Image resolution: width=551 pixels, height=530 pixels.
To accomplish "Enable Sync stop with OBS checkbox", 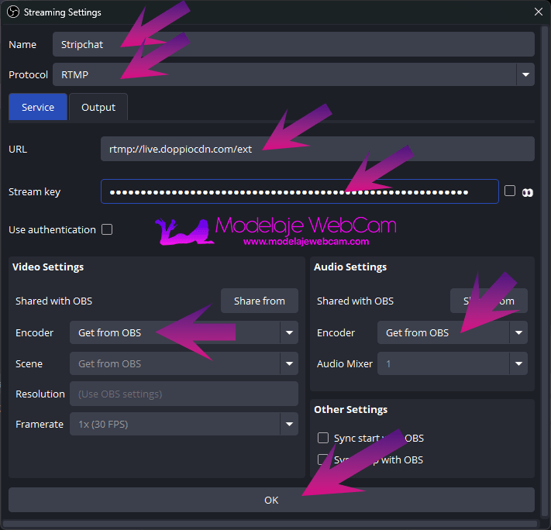I will (323, 459).
